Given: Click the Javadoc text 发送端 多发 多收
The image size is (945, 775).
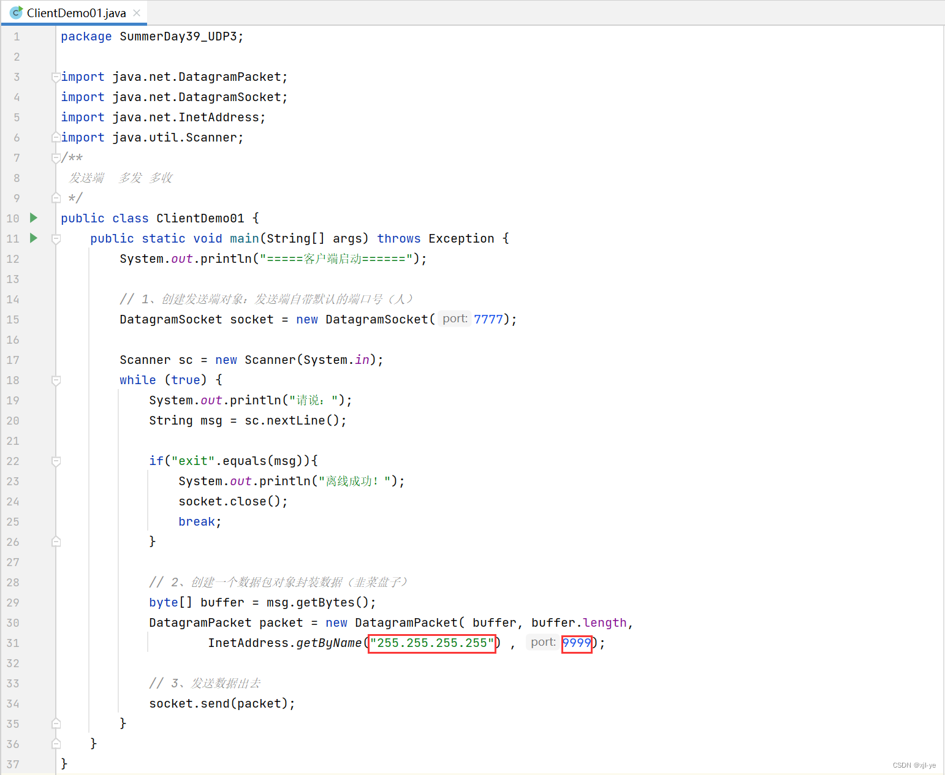Looking at the screenshot, I should [121, 178].
